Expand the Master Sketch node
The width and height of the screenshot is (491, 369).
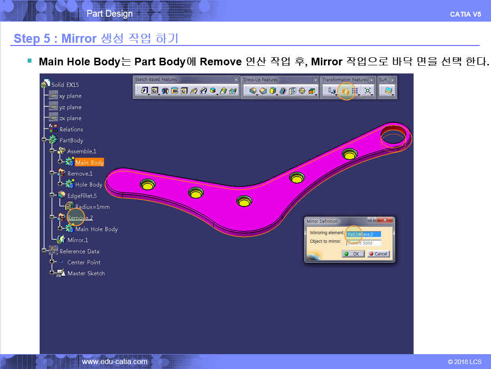(52, 273)
